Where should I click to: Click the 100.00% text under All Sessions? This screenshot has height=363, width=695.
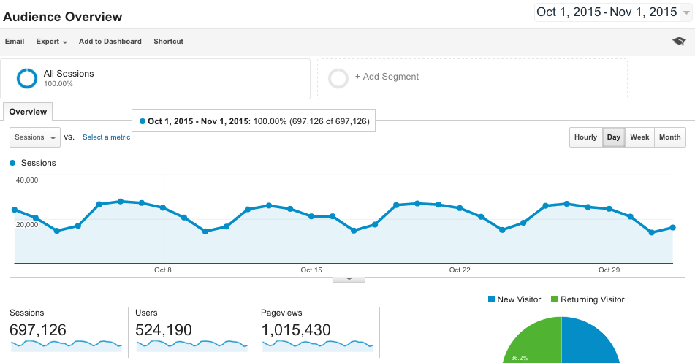point(58,84)
